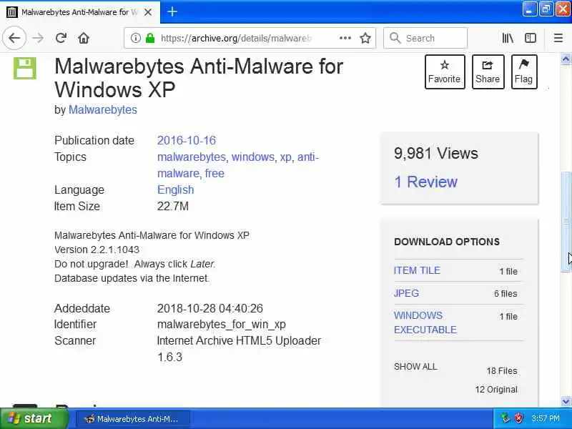Click the identifier malwarebytes_for_win_xp
This screenshot has width=572, height=429.
[x=222, y=325]
